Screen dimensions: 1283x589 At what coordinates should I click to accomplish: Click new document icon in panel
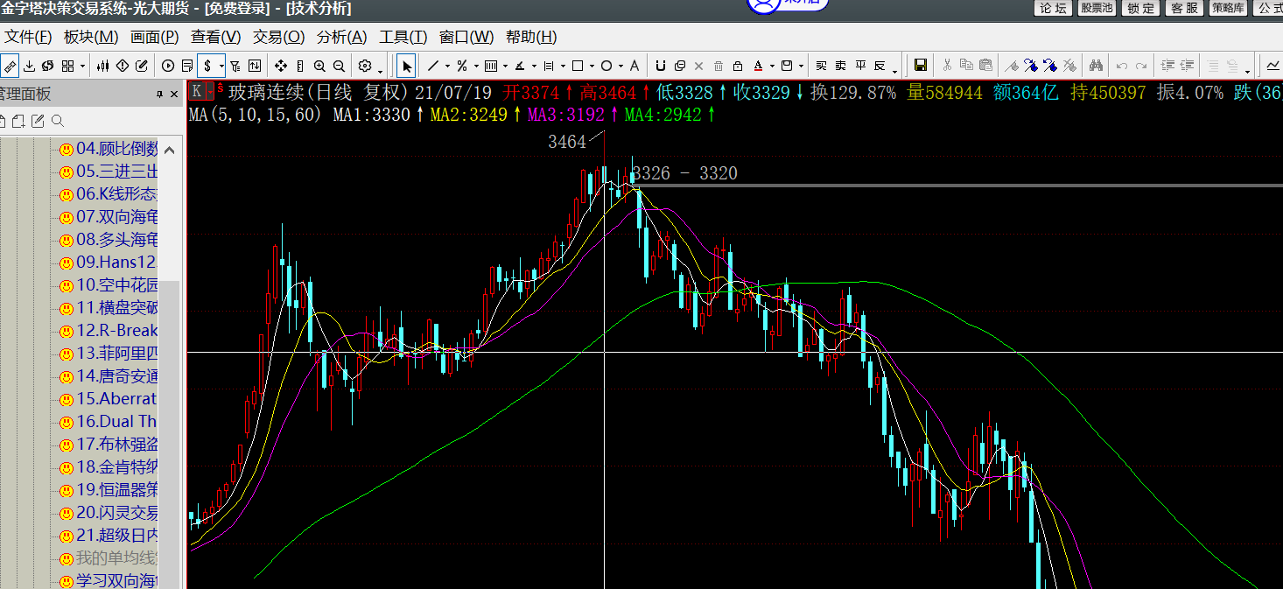[18, 122]
